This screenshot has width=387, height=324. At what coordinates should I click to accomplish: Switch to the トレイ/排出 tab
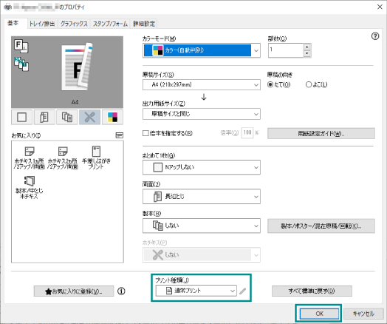[42, 24]
